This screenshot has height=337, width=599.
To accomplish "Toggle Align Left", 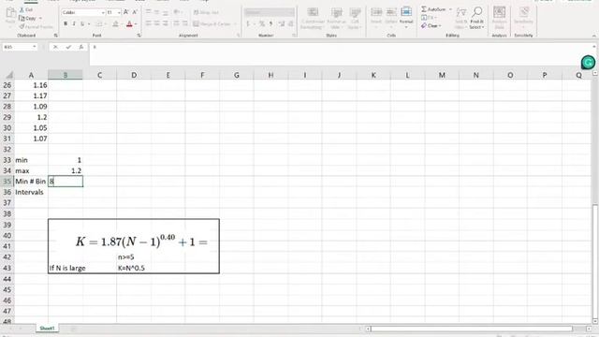I will 149,23.
